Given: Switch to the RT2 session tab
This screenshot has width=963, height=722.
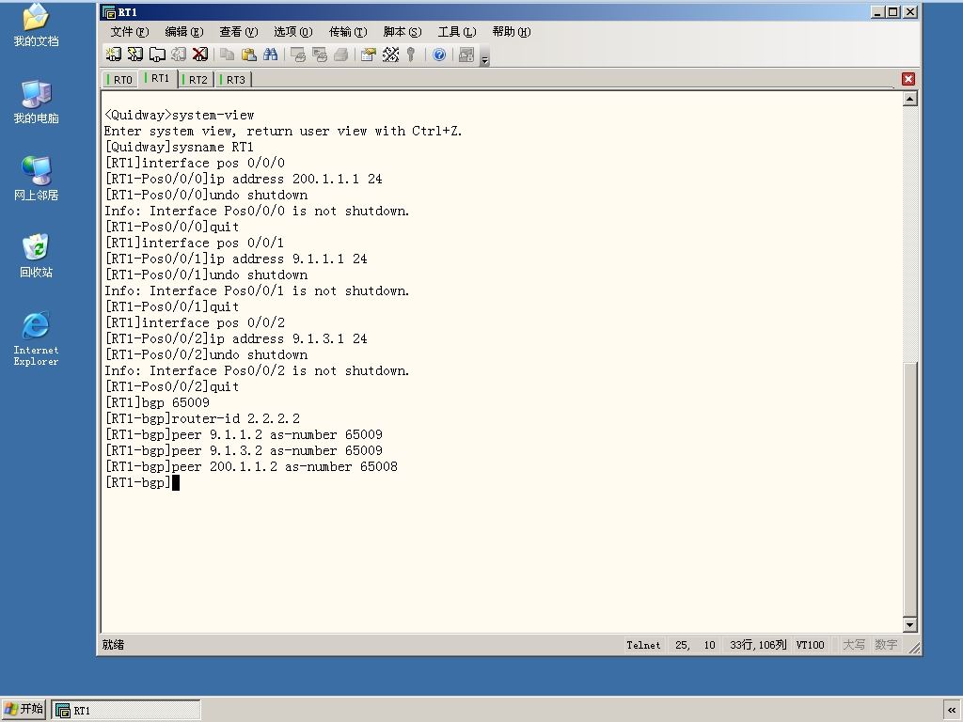Looking at the screenshot, I should pyautogui.click(x=196, y=80).
